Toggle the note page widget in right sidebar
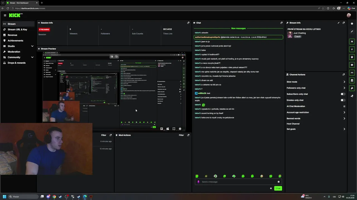 tap(352, 57)
